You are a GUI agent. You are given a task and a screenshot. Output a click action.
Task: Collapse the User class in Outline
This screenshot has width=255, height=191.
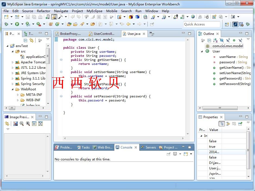(x=202, y=51)
